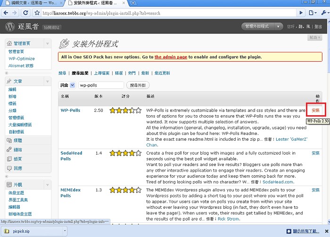
Task: Click the 管理外掛程式 header button
Action: point(257,26)
